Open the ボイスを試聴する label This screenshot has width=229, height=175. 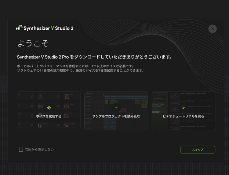[49, 116]
